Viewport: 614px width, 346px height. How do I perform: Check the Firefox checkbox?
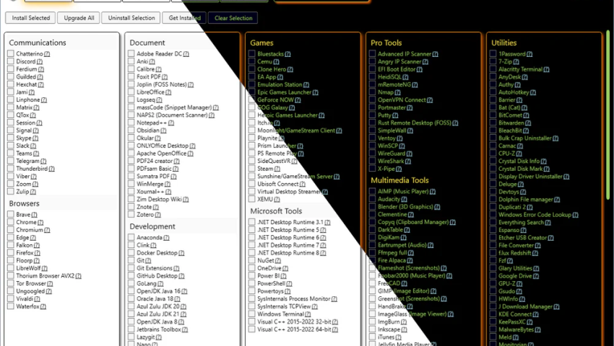point(12,253)
